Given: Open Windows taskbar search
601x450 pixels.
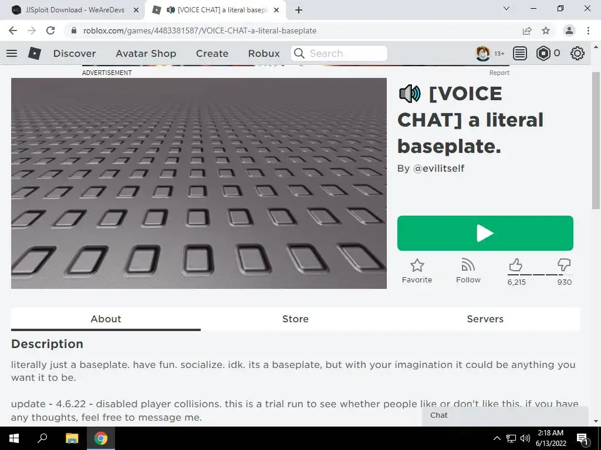Looking at the screenshot, I should (x=42, y=438).
